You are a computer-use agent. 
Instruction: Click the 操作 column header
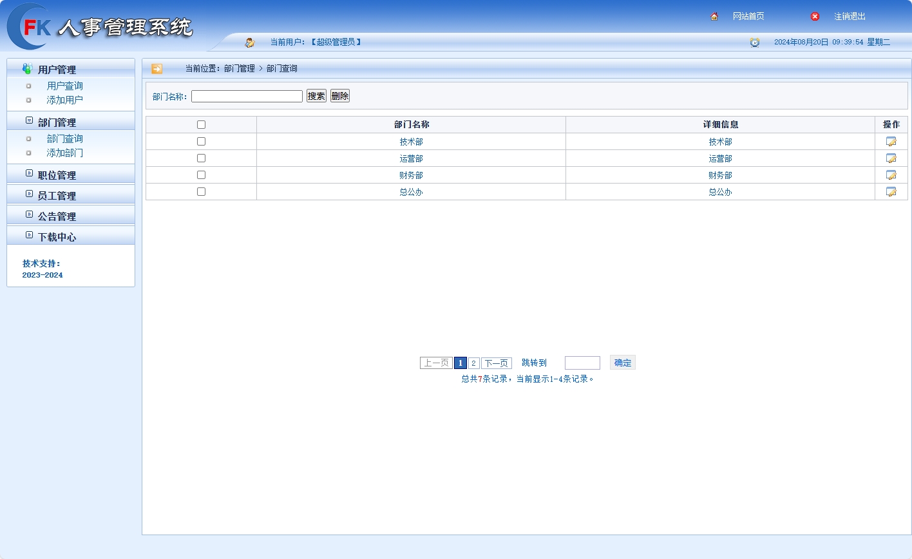[x=891, y=125]
